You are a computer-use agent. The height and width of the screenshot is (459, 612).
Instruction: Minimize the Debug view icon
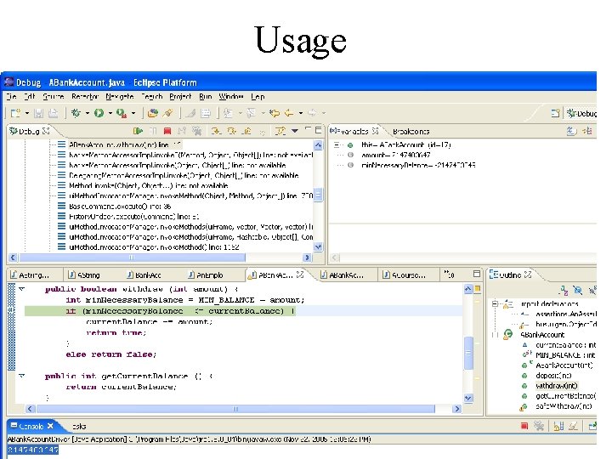(x=308, y=129)
